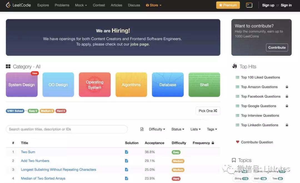Open the jobs page link
The width and height of the screenshot is (300, 183).
pos(139,44)
